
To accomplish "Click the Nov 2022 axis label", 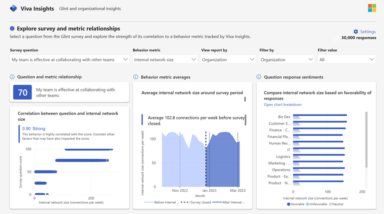I will (x=180, y=191).
